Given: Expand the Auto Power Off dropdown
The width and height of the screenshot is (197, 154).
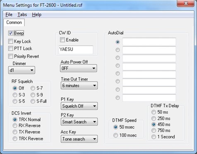Looking at the screenshot, I should (x=79, y=68).
